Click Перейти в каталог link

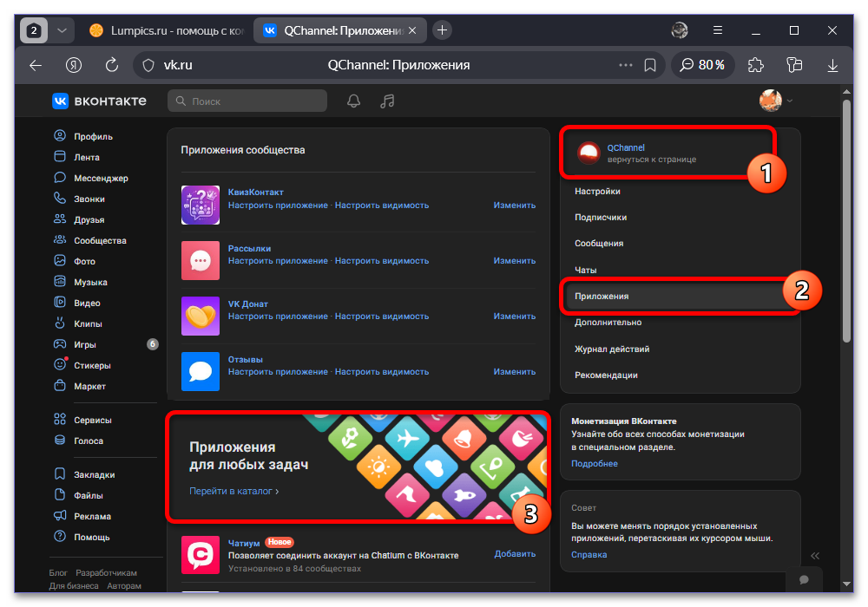coord(233,491)
